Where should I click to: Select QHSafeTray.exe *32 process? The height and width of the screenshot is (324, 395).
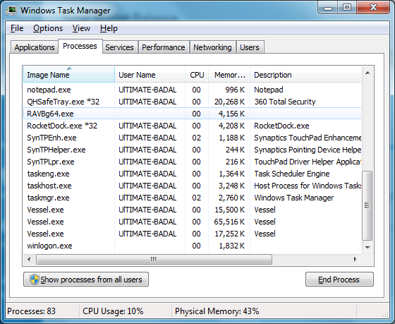point(192,102)
